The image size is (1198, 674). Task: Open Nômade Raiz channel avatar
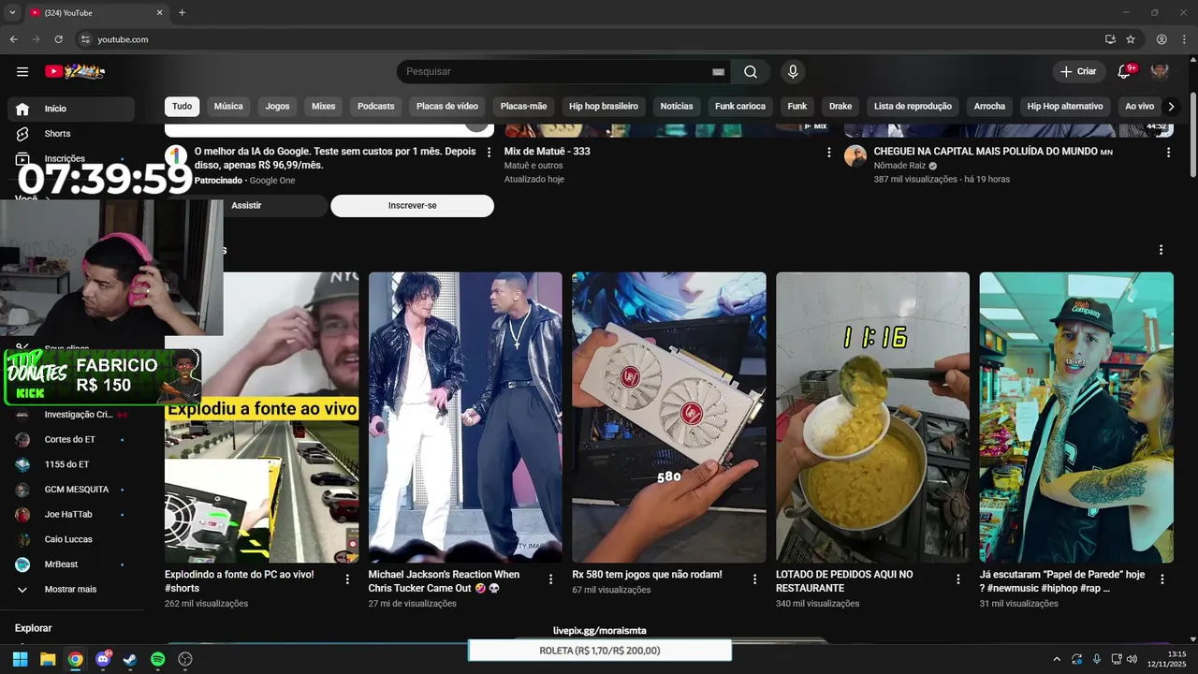[855, 156]
